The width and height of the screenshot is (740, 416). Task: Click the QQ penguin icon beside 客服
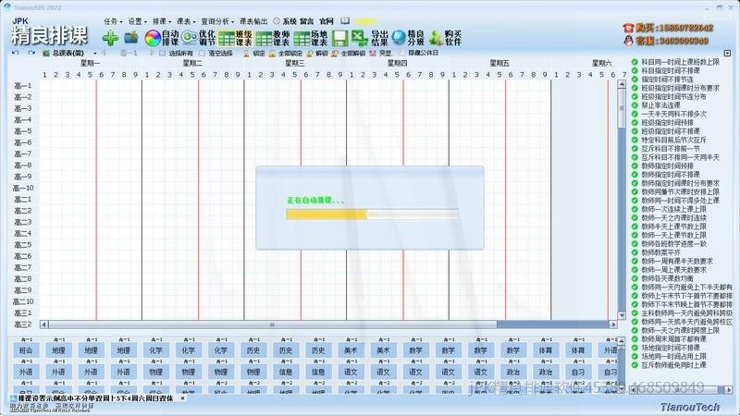(x=628, y=41)
